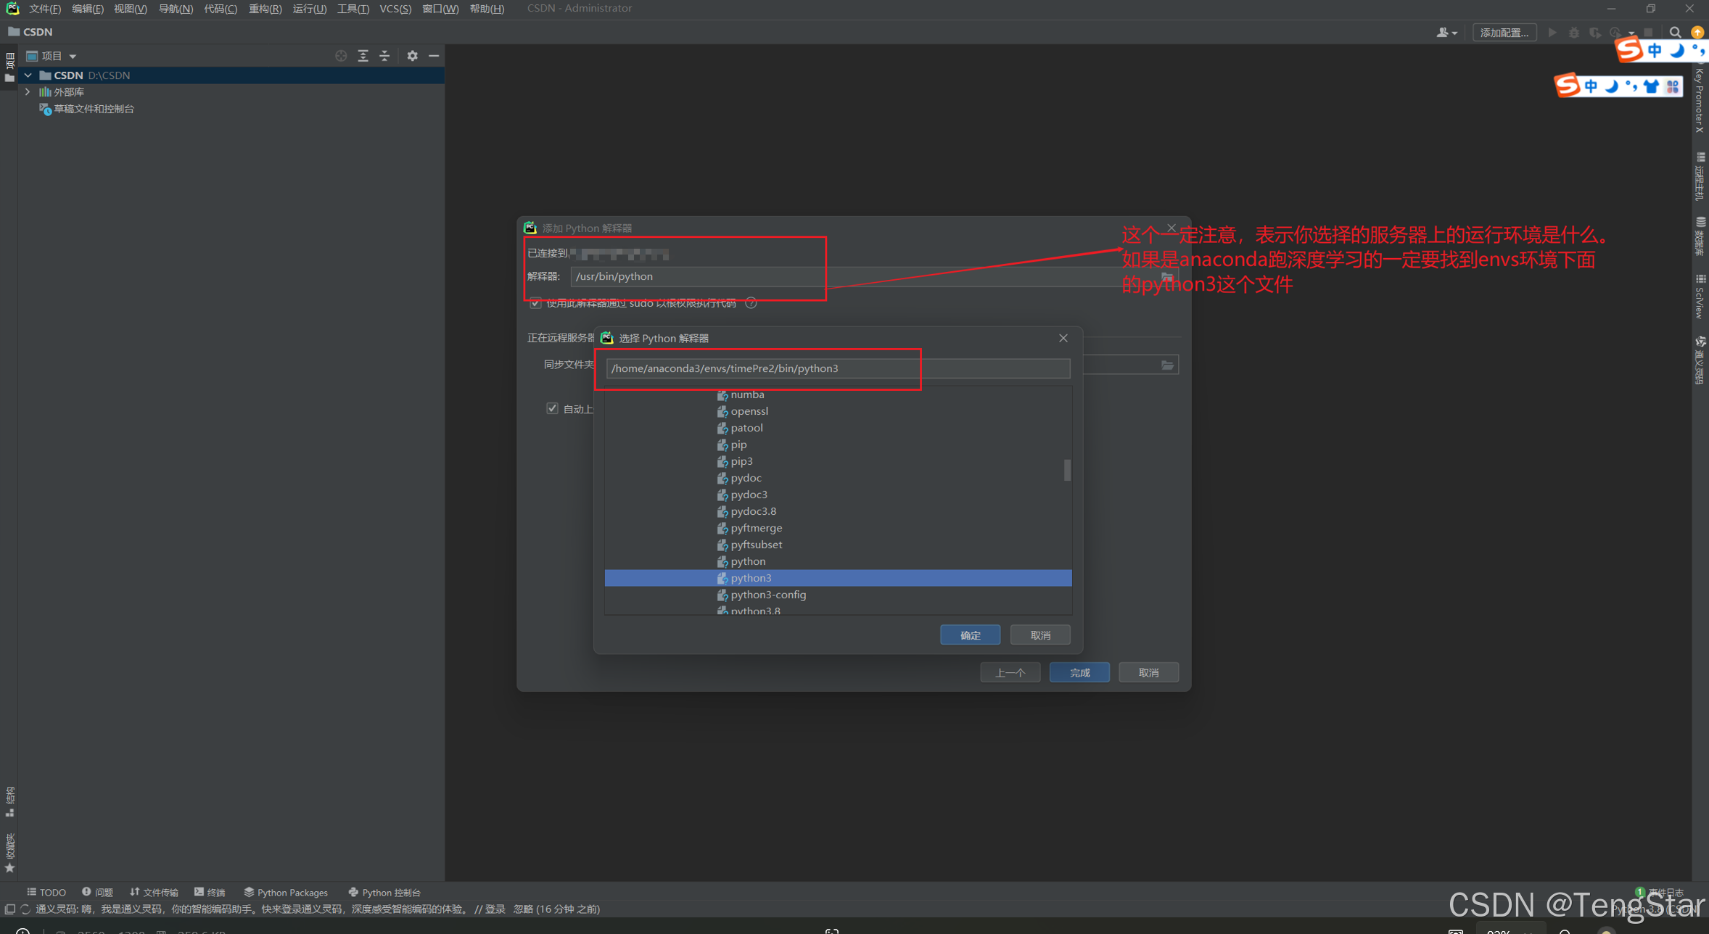Open the 工具 menu in the menu bar

pos(353,9)
